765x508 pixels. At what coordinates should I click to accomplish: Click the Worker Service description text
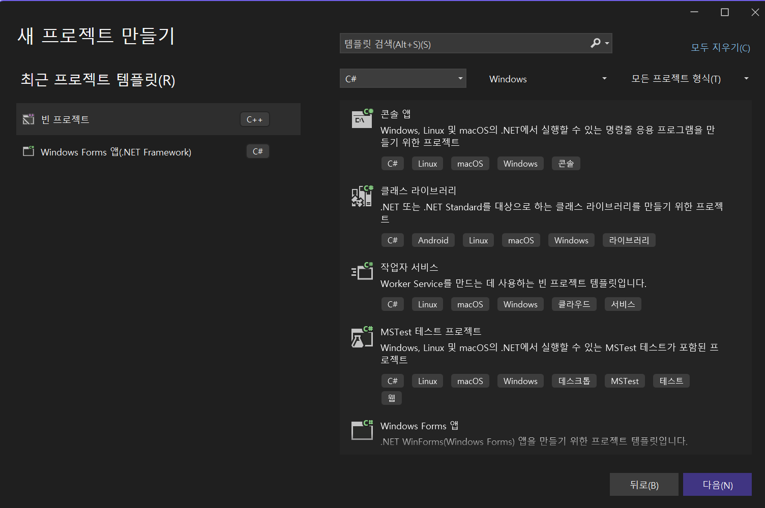click(514, 283)
